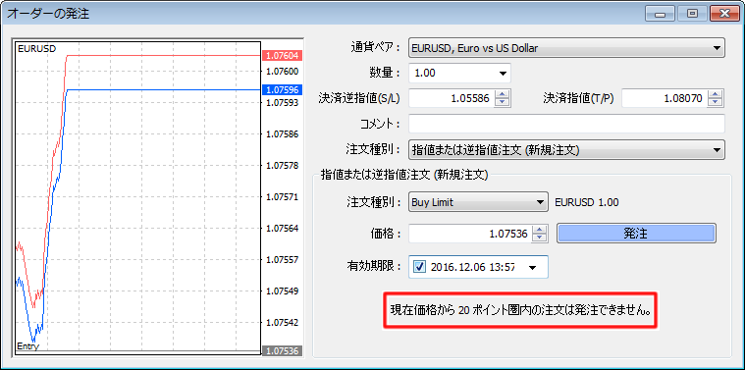
Task: Click the Entry label on the chart
Action: tap(27, 346)
